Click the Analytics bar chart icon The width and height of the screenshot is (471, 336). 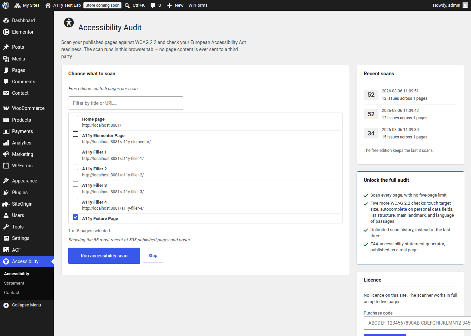[6, 143]
